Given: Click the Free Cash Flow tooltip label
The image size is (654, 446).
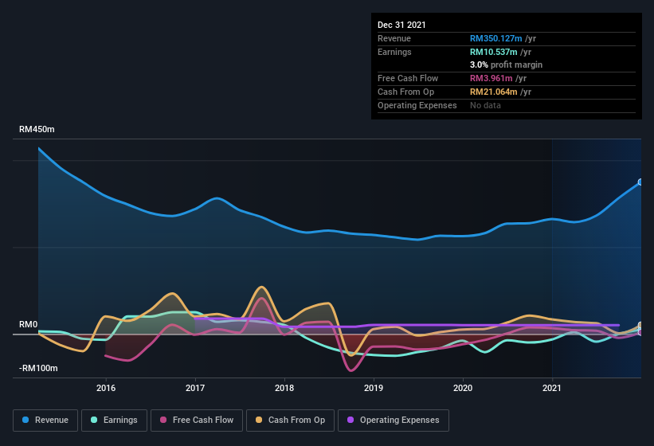Looking at the screenshot, I should tap(408, 78).
